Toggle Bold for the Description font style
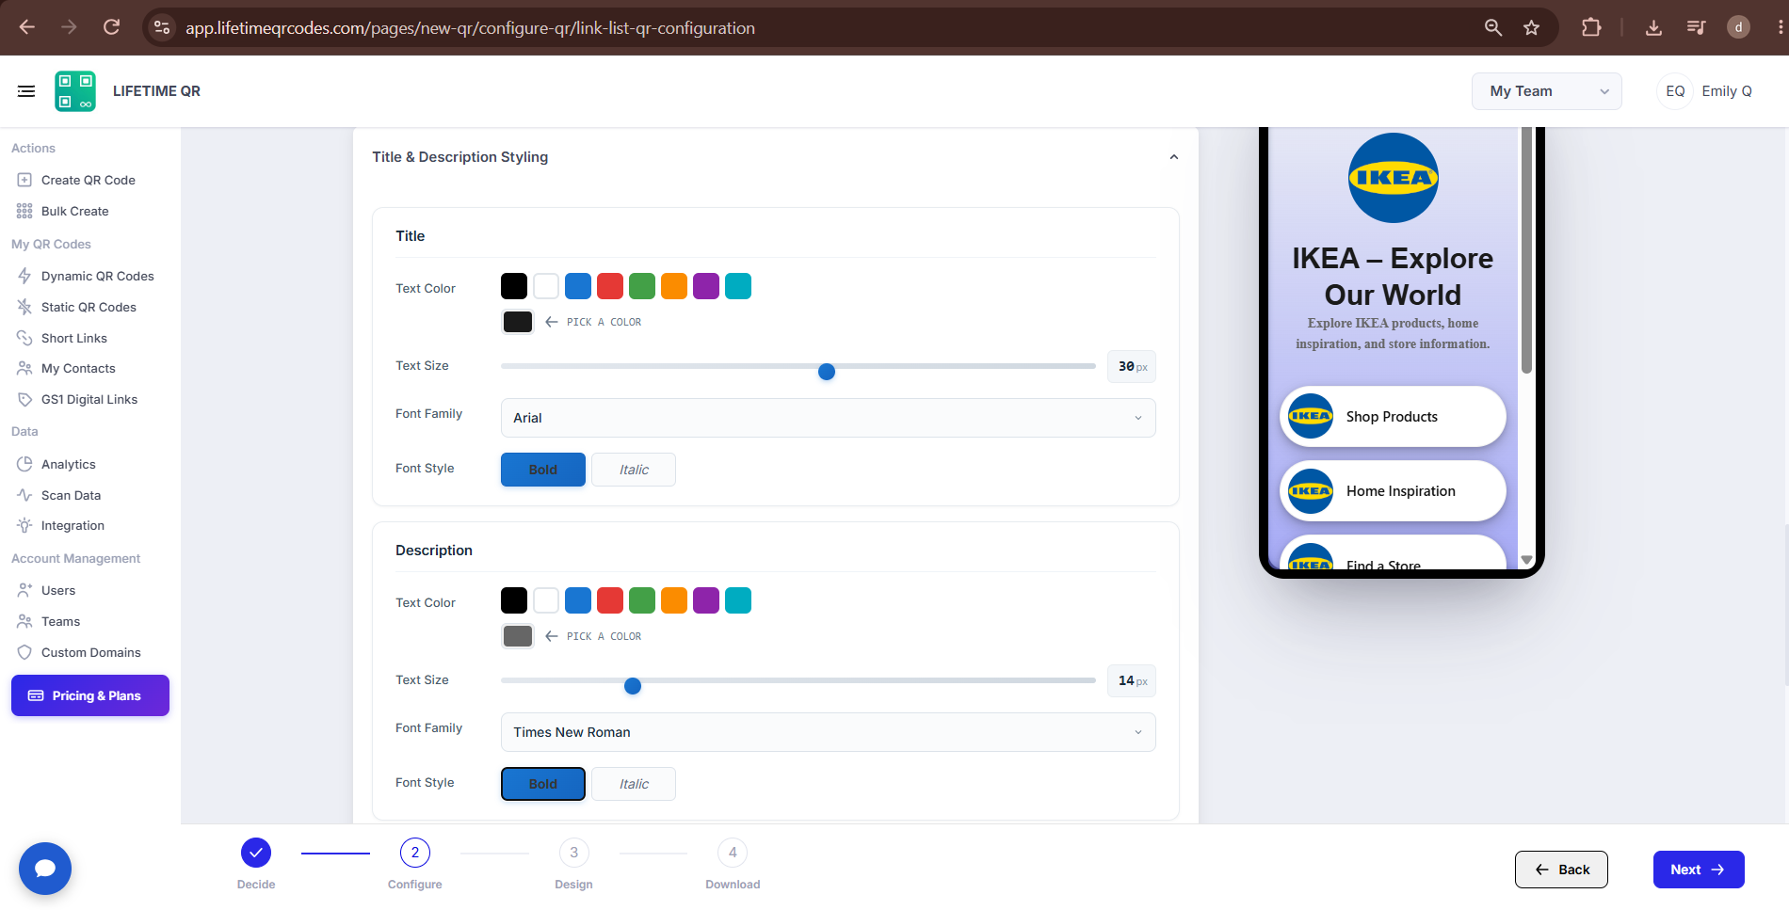The height and width of the screenshot is (910, 1789). coord(543,784)
